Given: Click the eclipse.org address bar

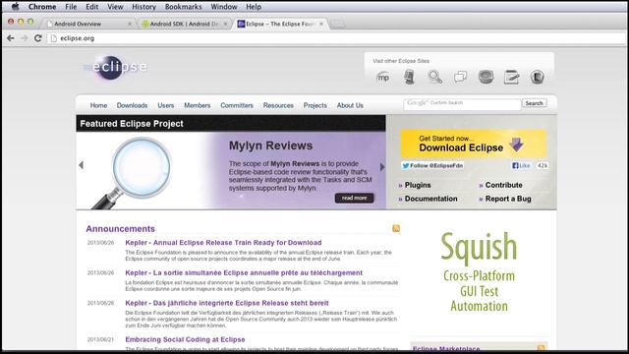Looking at the screenshot, I should tap(337, 38).
